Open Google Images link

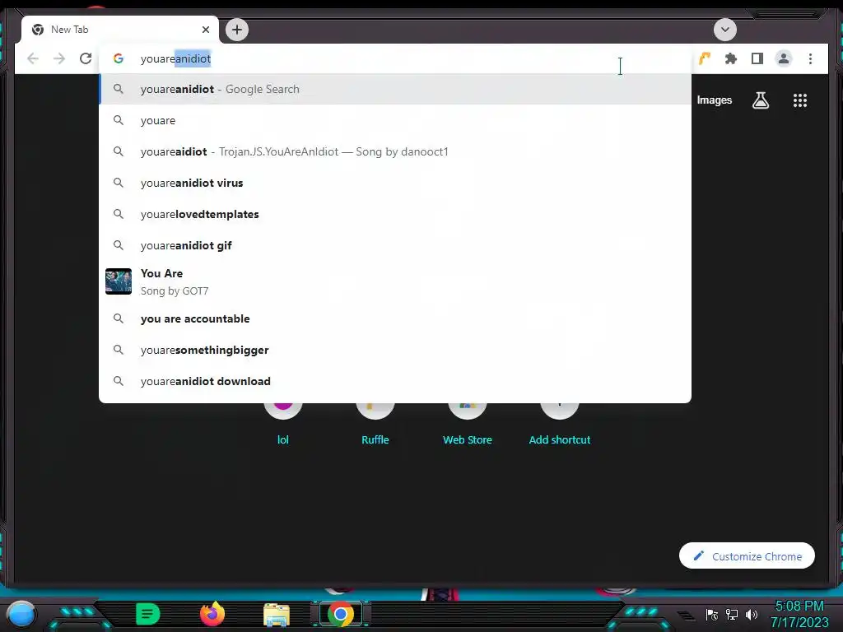pos(714,100)
